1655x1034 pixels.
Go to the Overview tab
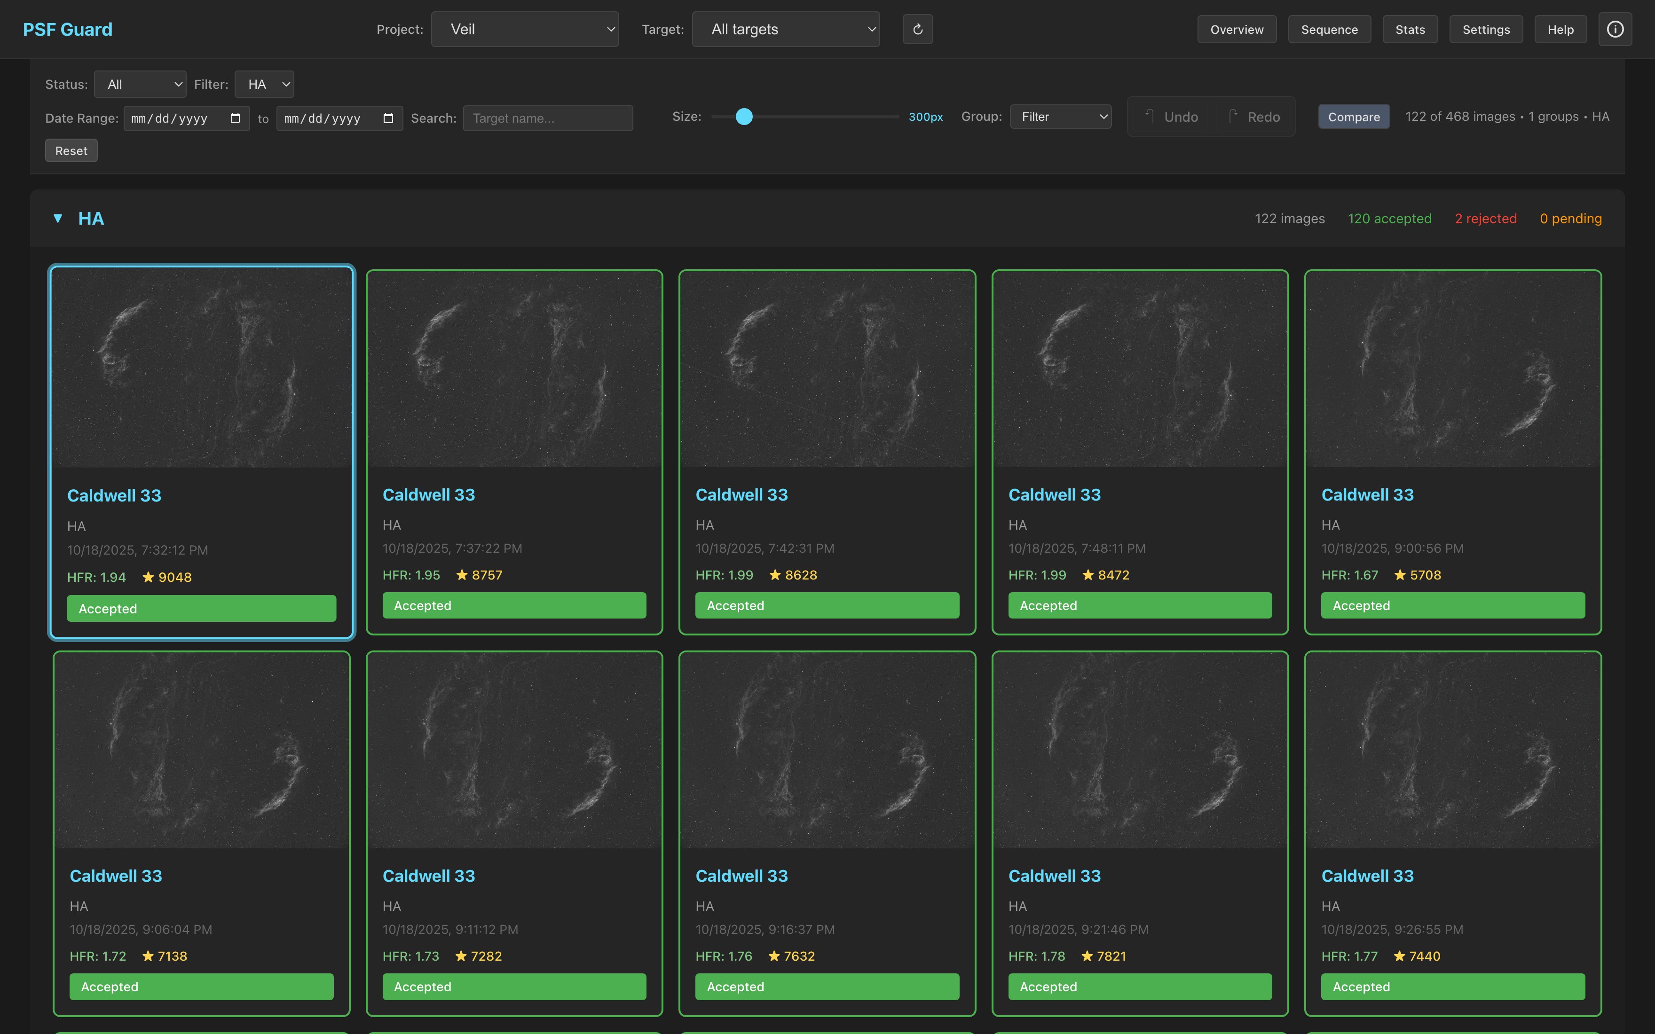tap(1237, 30)
